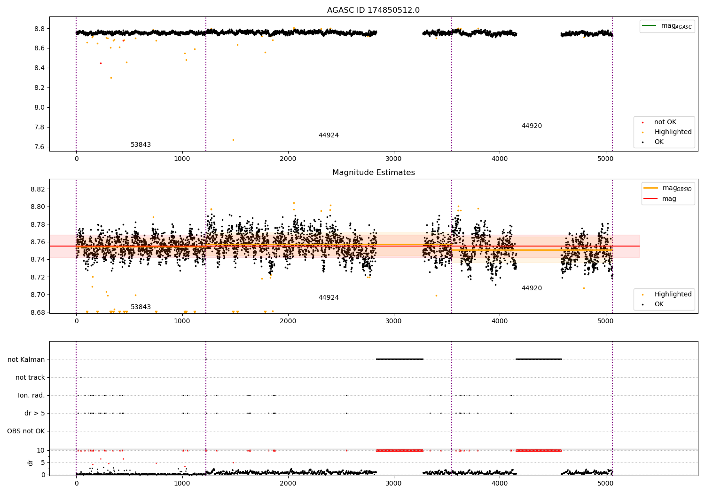
Task: Click the '7.6' y-axis tick of the top plot
Action: coord(39,147)
